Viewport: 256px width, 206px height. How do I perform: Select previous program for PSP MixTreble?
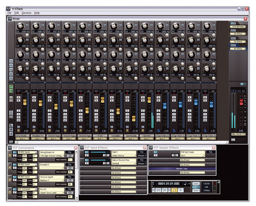tap(173, 155)
